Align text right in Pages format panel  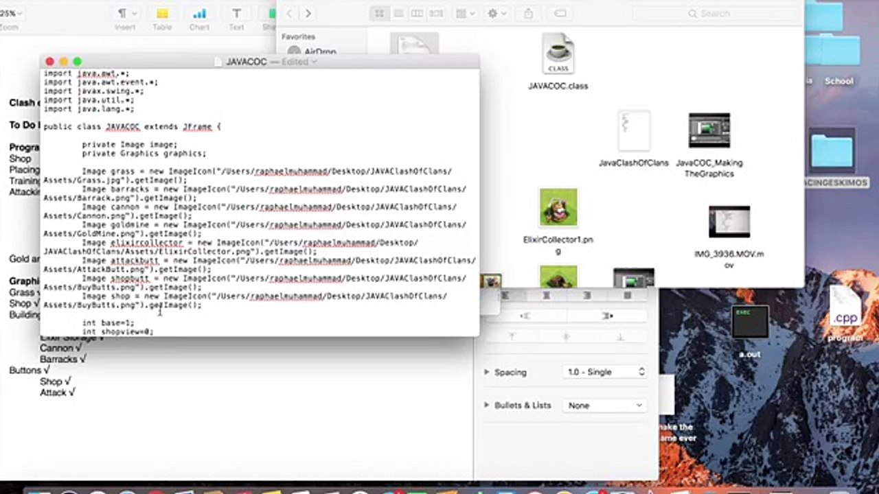[x=587, y=295]
